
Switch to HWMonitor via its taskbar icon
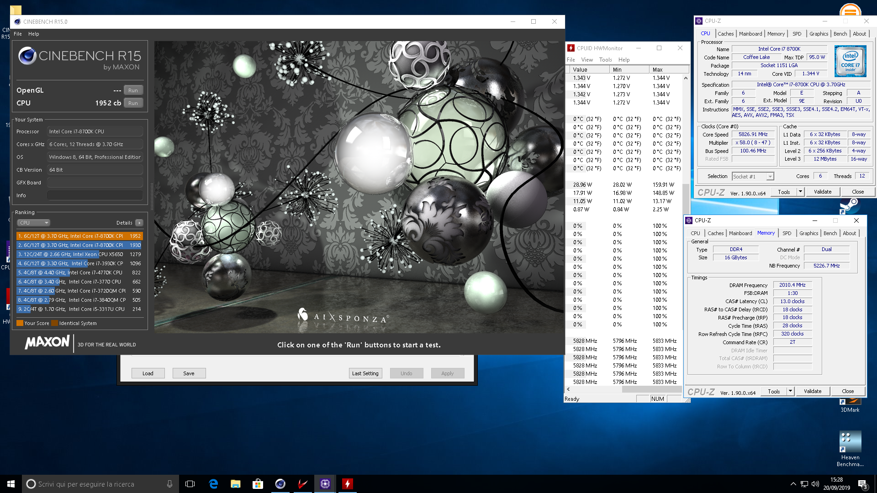point(348,484)
